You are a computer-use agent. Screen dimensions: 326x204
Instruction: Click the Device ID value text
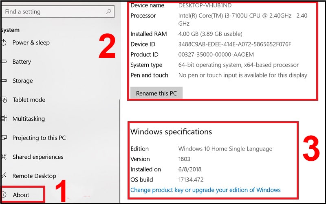(x=235, y=44)
